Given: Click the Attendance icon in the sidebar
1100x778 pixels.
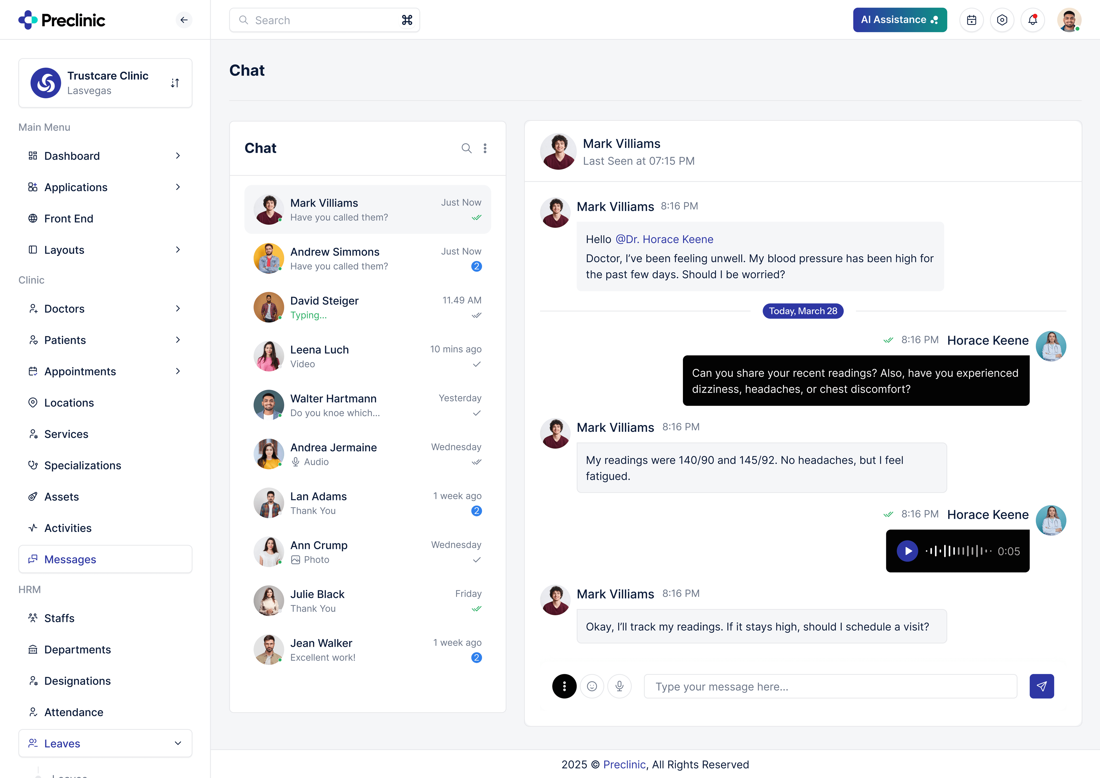Looking at the screenshot, I should pyautogui.click(x=33, y=712).
